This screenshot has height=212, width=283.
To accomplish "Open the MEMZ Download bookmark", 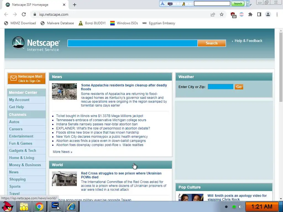I will 20,23.
